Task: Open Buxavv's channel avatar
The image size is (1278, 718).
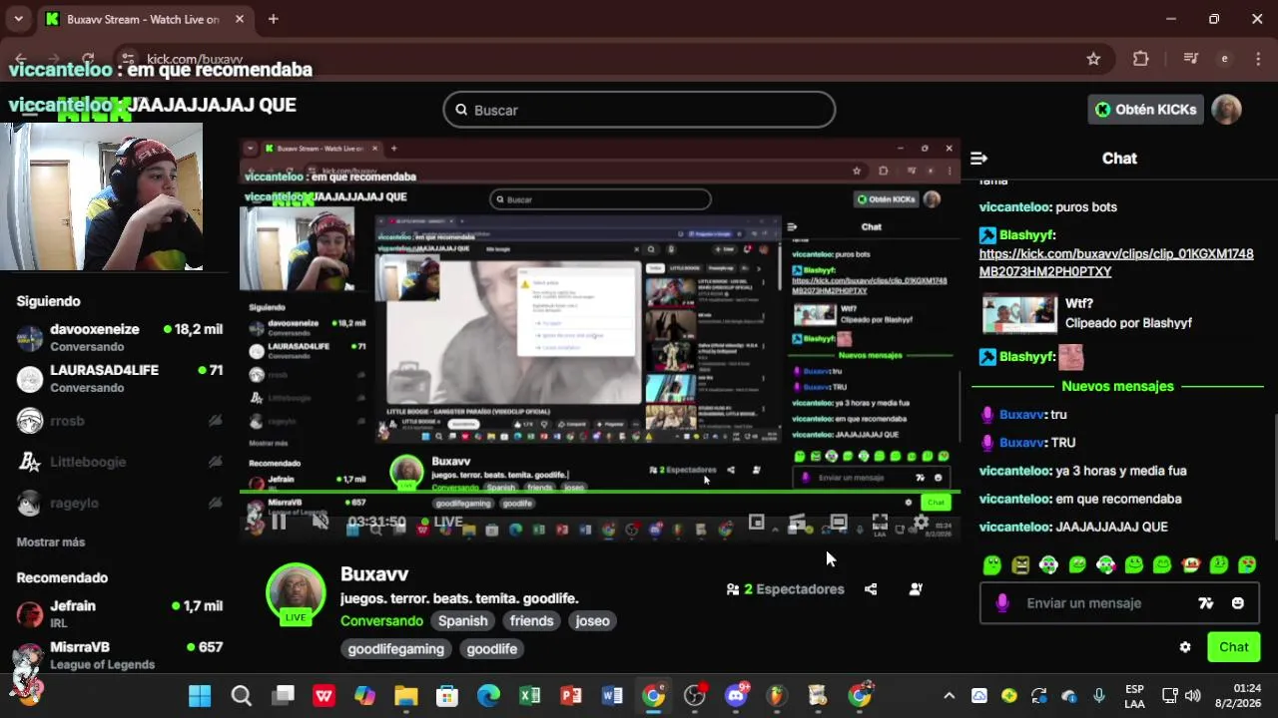Action: tap(296, 595)
